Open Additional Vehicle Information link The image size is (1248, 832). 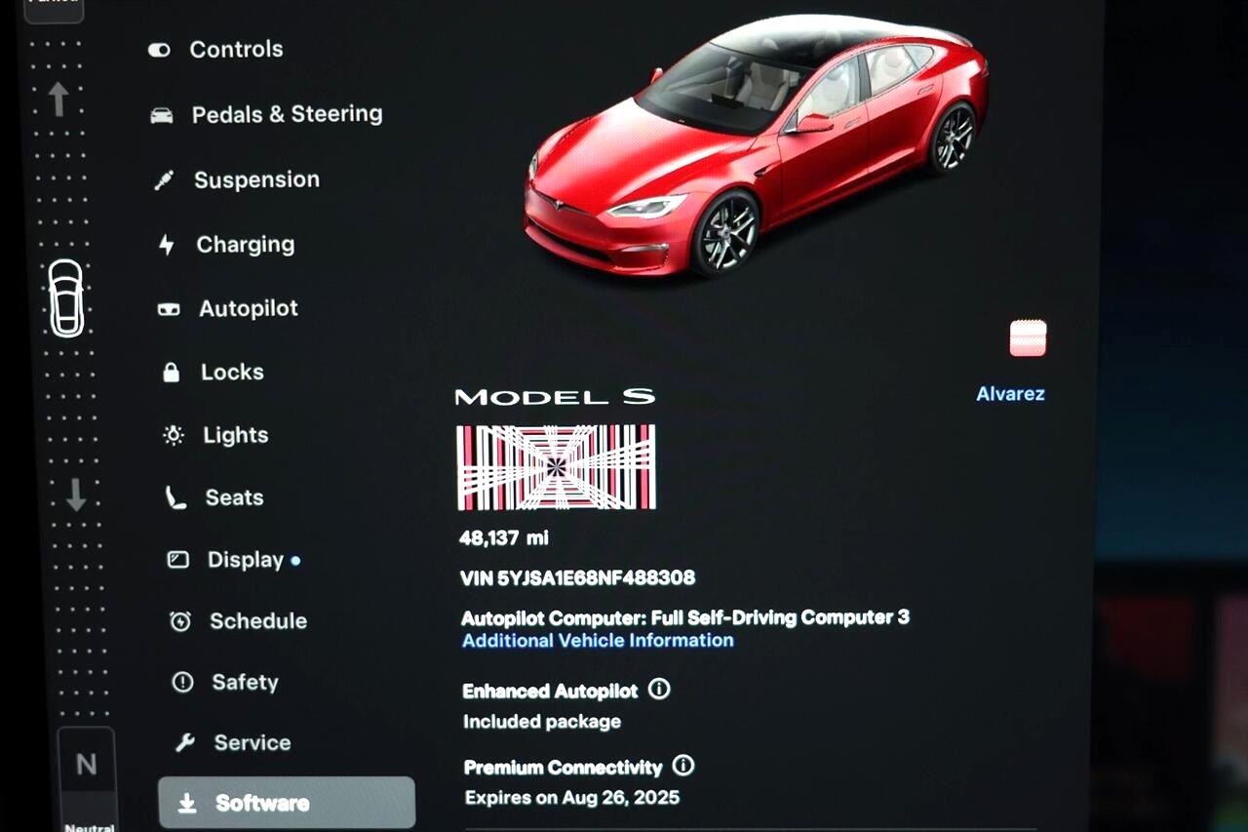[x=598, y=641]
